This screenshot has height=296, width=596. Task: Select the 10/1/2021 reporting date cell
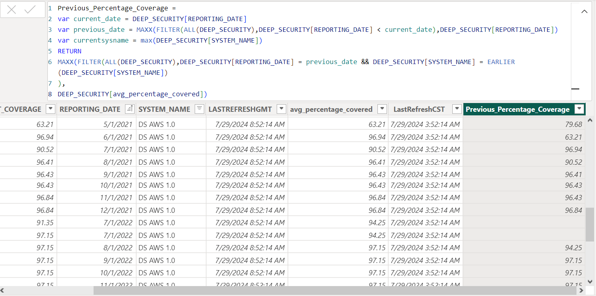[x=96, y=185]
